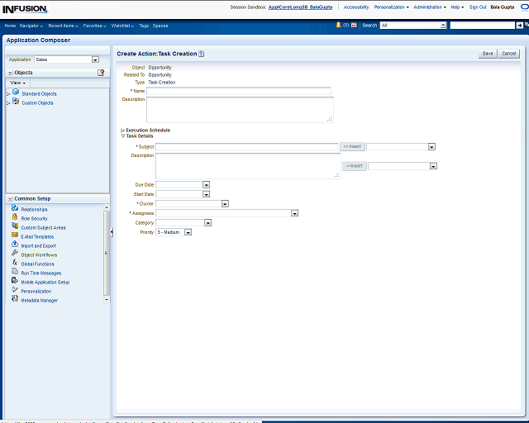Viewport: 529px width, 423px height.
Task: Open the Administration menu
Action: click(429, 7)
